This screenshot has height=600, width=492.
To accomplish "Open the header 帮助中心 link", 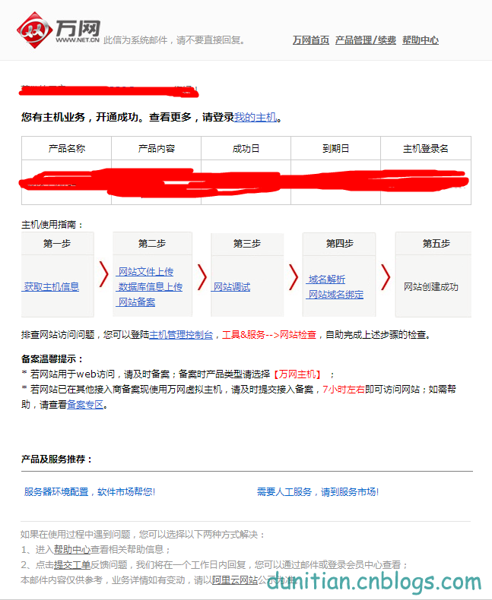I will coord(421,40).
